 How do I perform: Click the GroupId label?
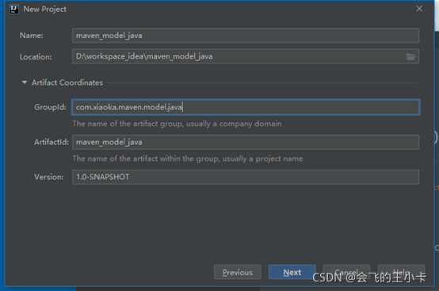(x=51, y=107)
